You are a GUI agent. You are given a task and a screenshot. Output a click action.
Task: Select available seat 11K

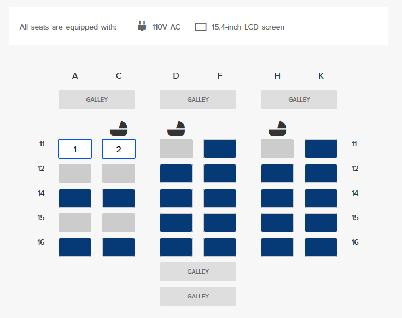pos(321,149)
